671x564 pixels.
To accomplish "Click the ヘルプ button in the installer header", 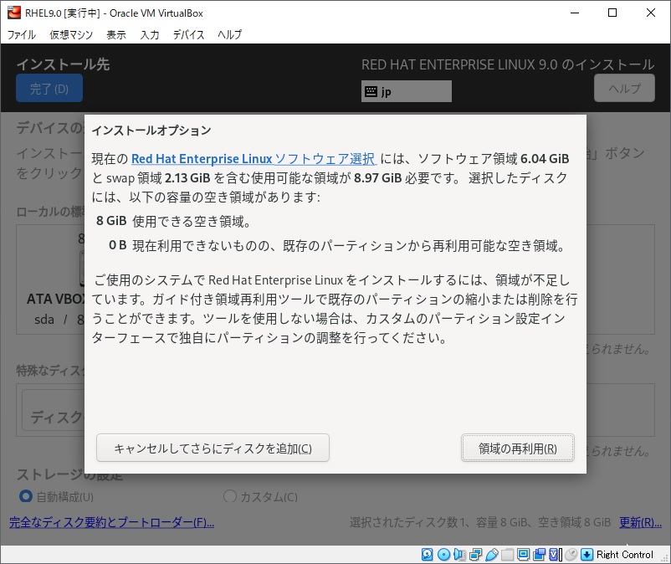I will point(624,88).
